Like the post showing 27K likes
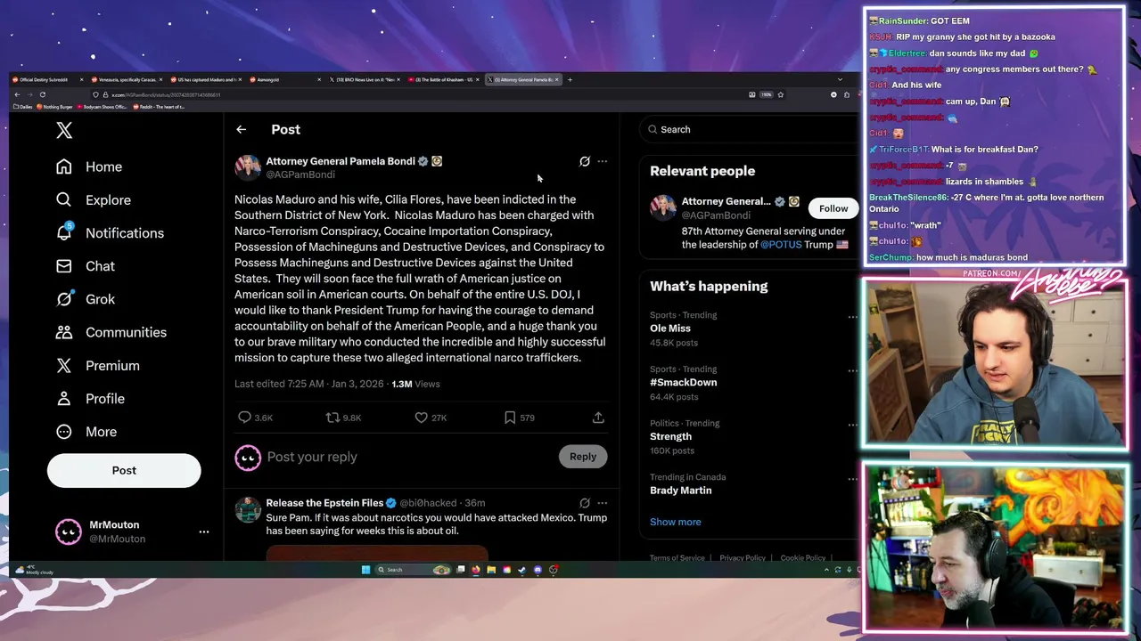The width and height of the screenshot is (1141, 641). 421,417
